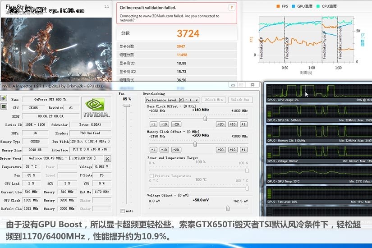Click the GeForce 320.49 WHQL driver version field
The width and height of the screenshot is (372, 248).
[62, 158]
